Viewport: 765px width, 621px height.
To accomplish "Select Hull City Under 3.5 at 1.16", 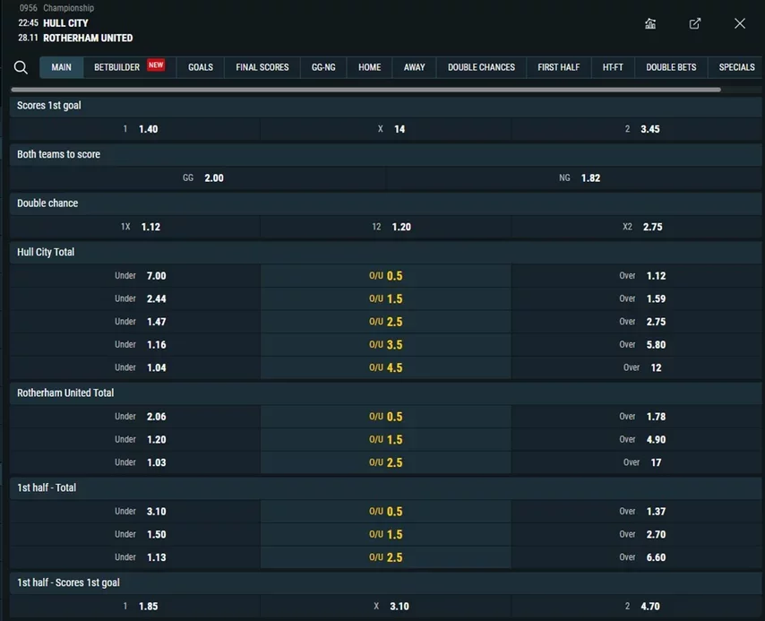I will [135, 345].
